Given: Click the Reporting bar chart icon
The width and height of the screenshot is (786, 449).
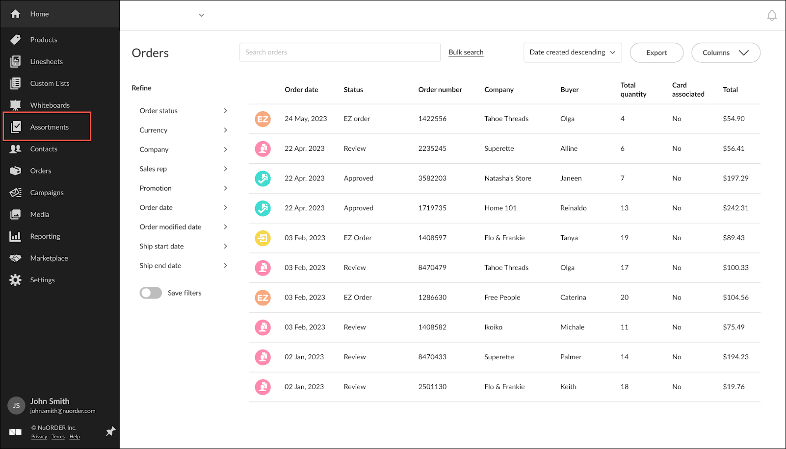Looking at the screenshot, I should point(16,236).
